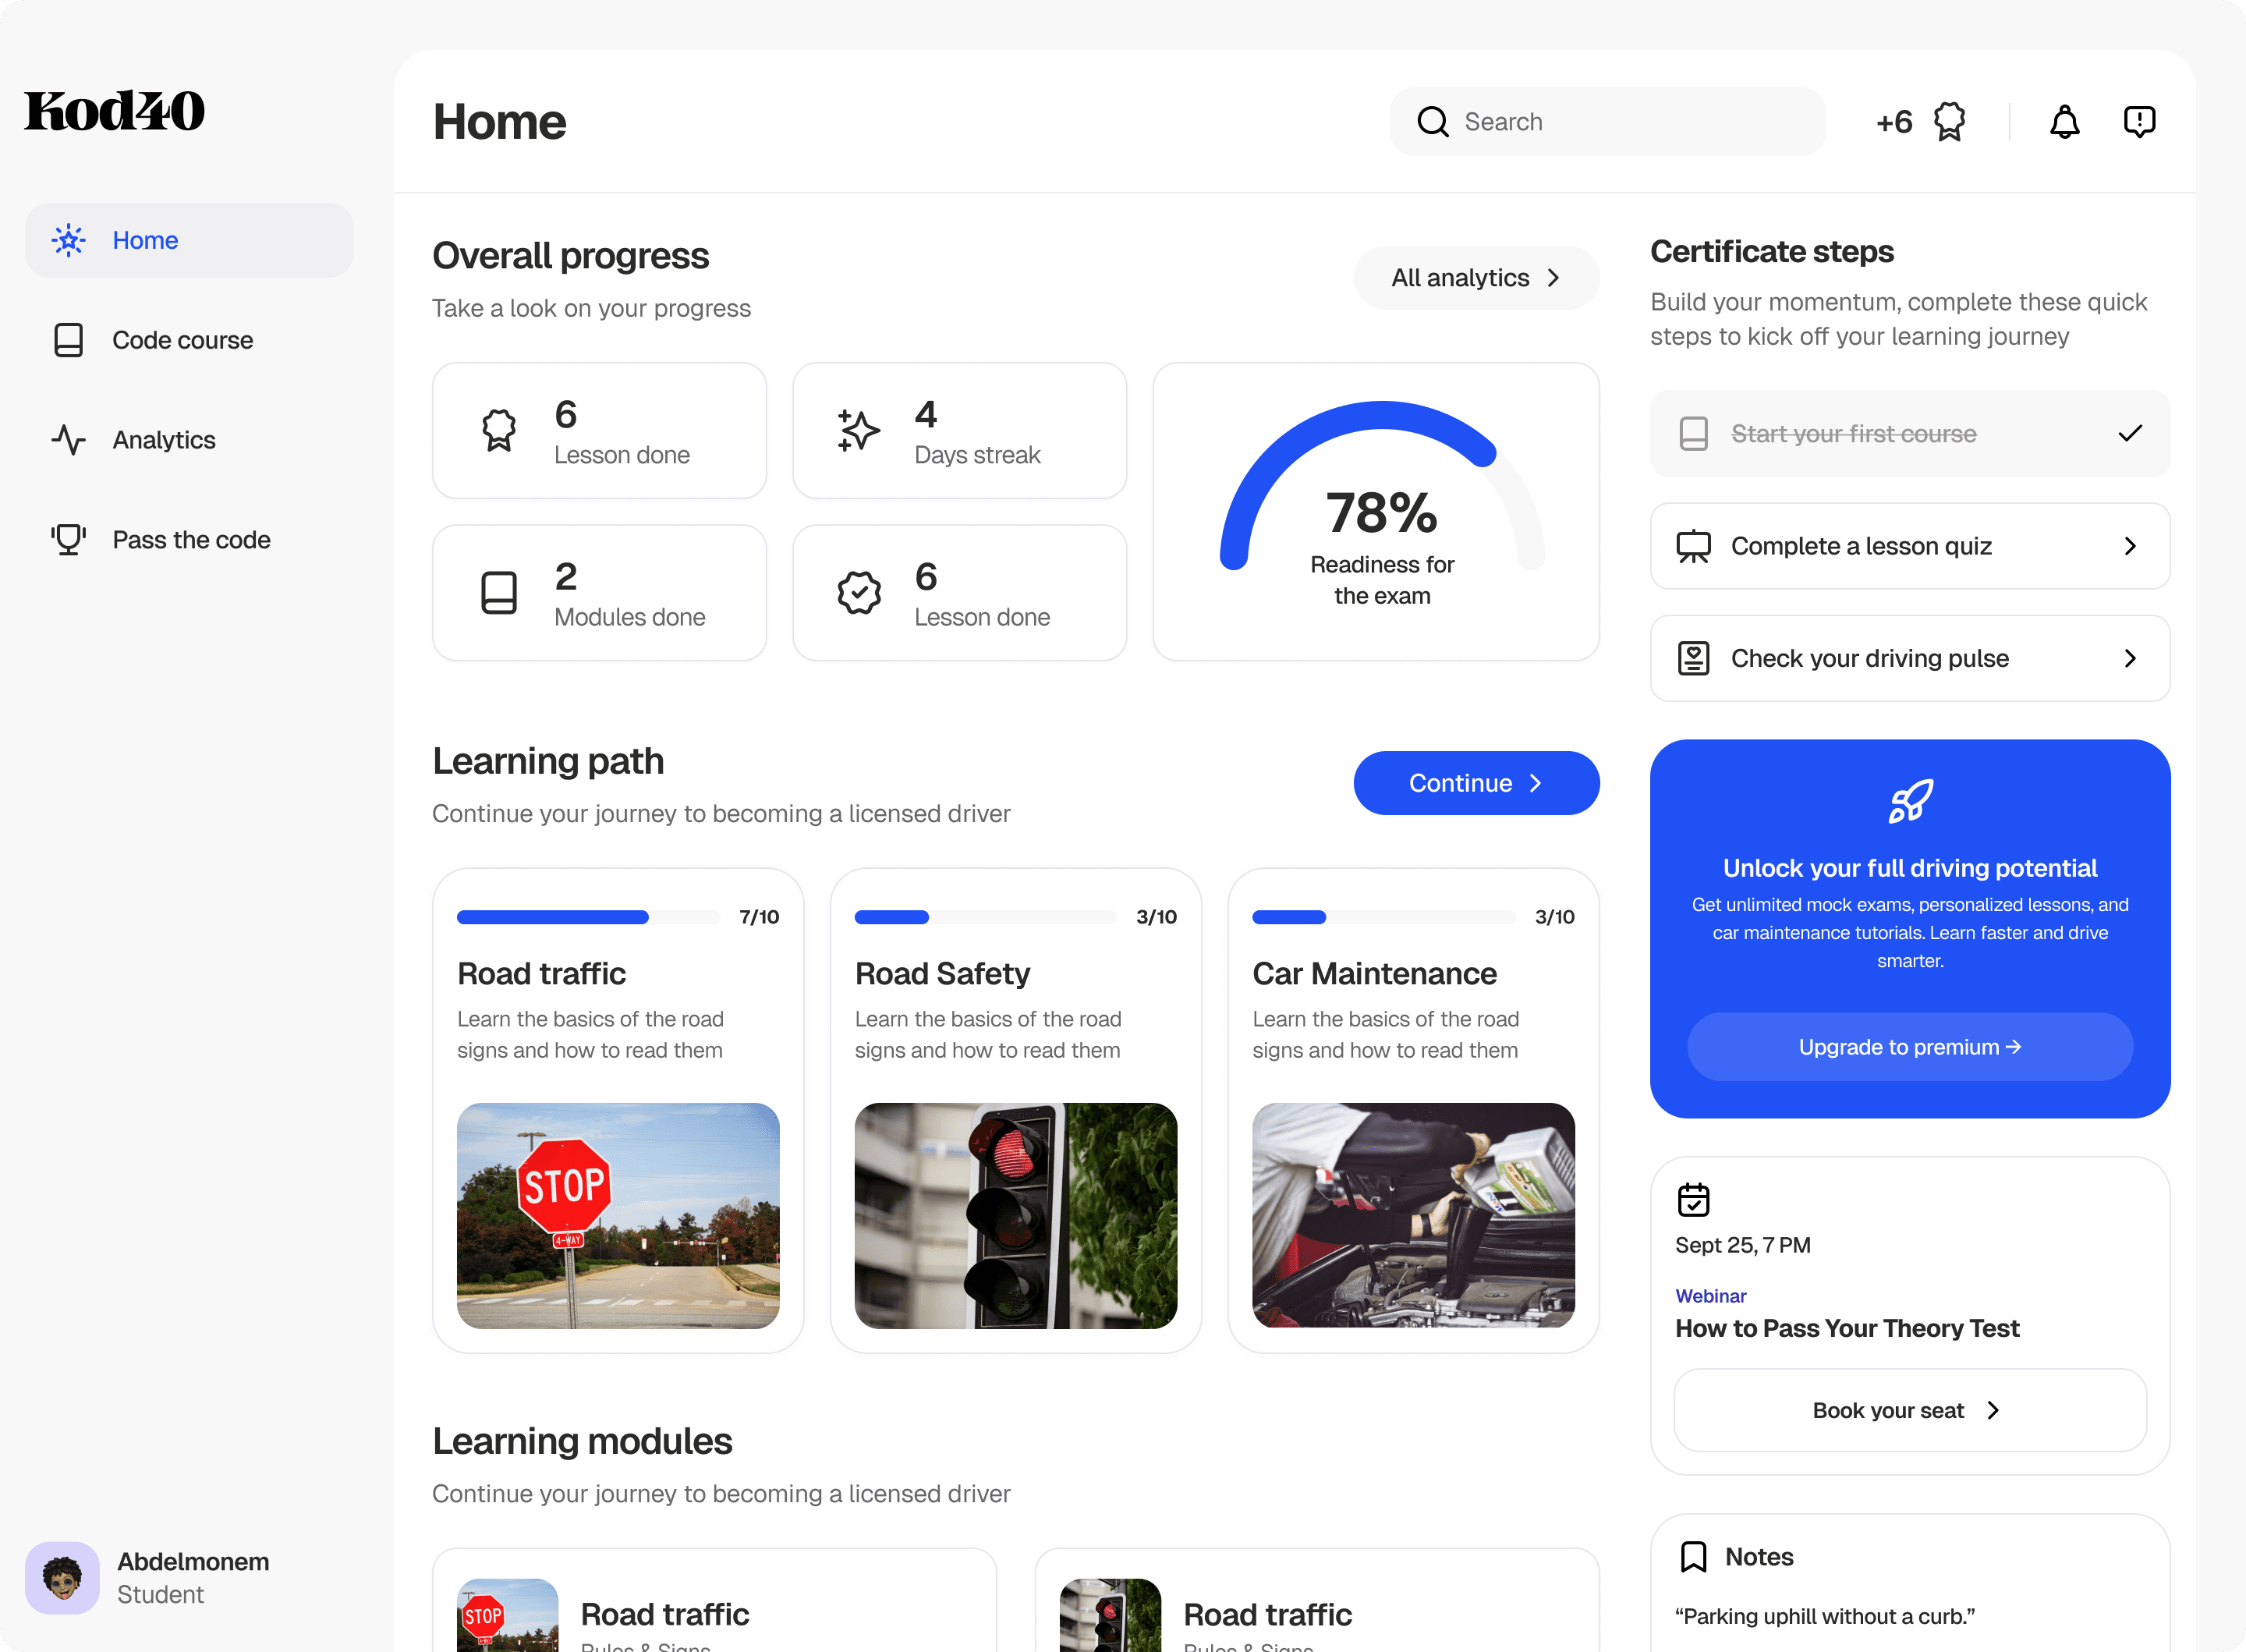This screenshot has width=2246, height=1652.
Task: Go to Code course in sidebar
Action: click(182, 340)
